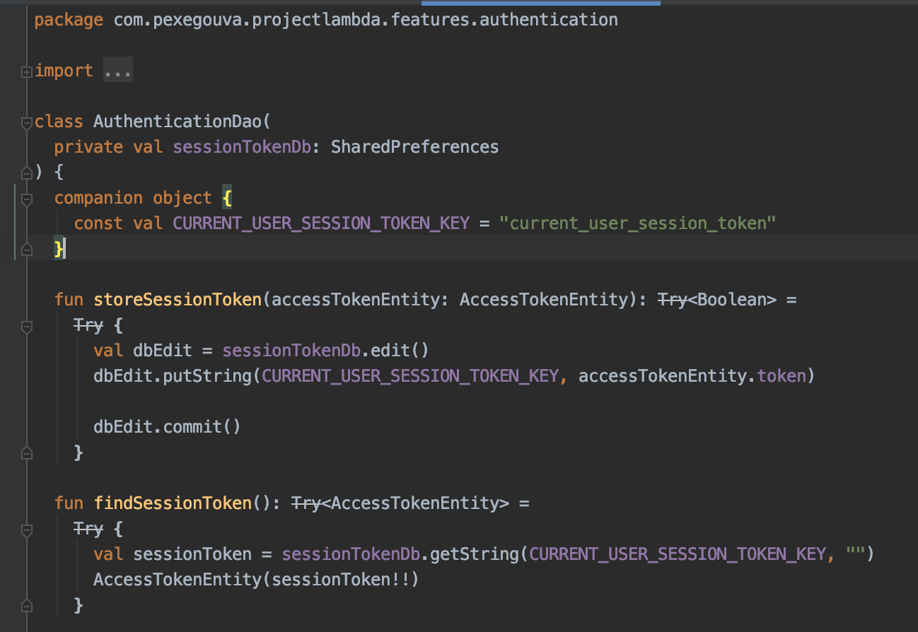Image resolution: width=918 pixels, height=632 pixels.
Task: Click fold marker beside the ") {" line
Action: [26, 172]
